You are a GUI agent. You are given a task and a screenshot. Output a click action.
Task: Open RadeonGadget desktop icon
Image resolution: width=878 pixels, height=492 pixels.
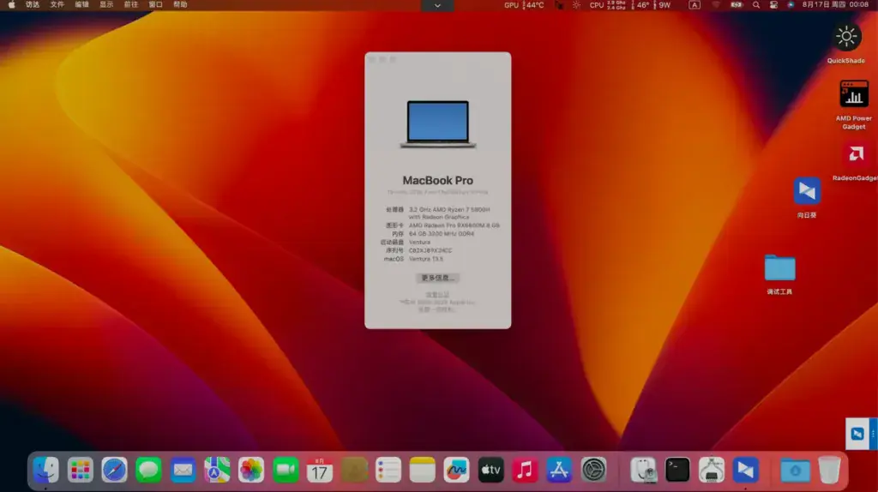[x=857, y=154]
